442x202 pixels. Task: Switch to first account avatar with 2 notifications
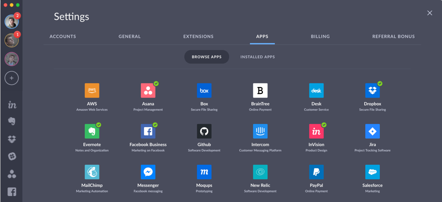pyautogui.click(x=12, y=22)
